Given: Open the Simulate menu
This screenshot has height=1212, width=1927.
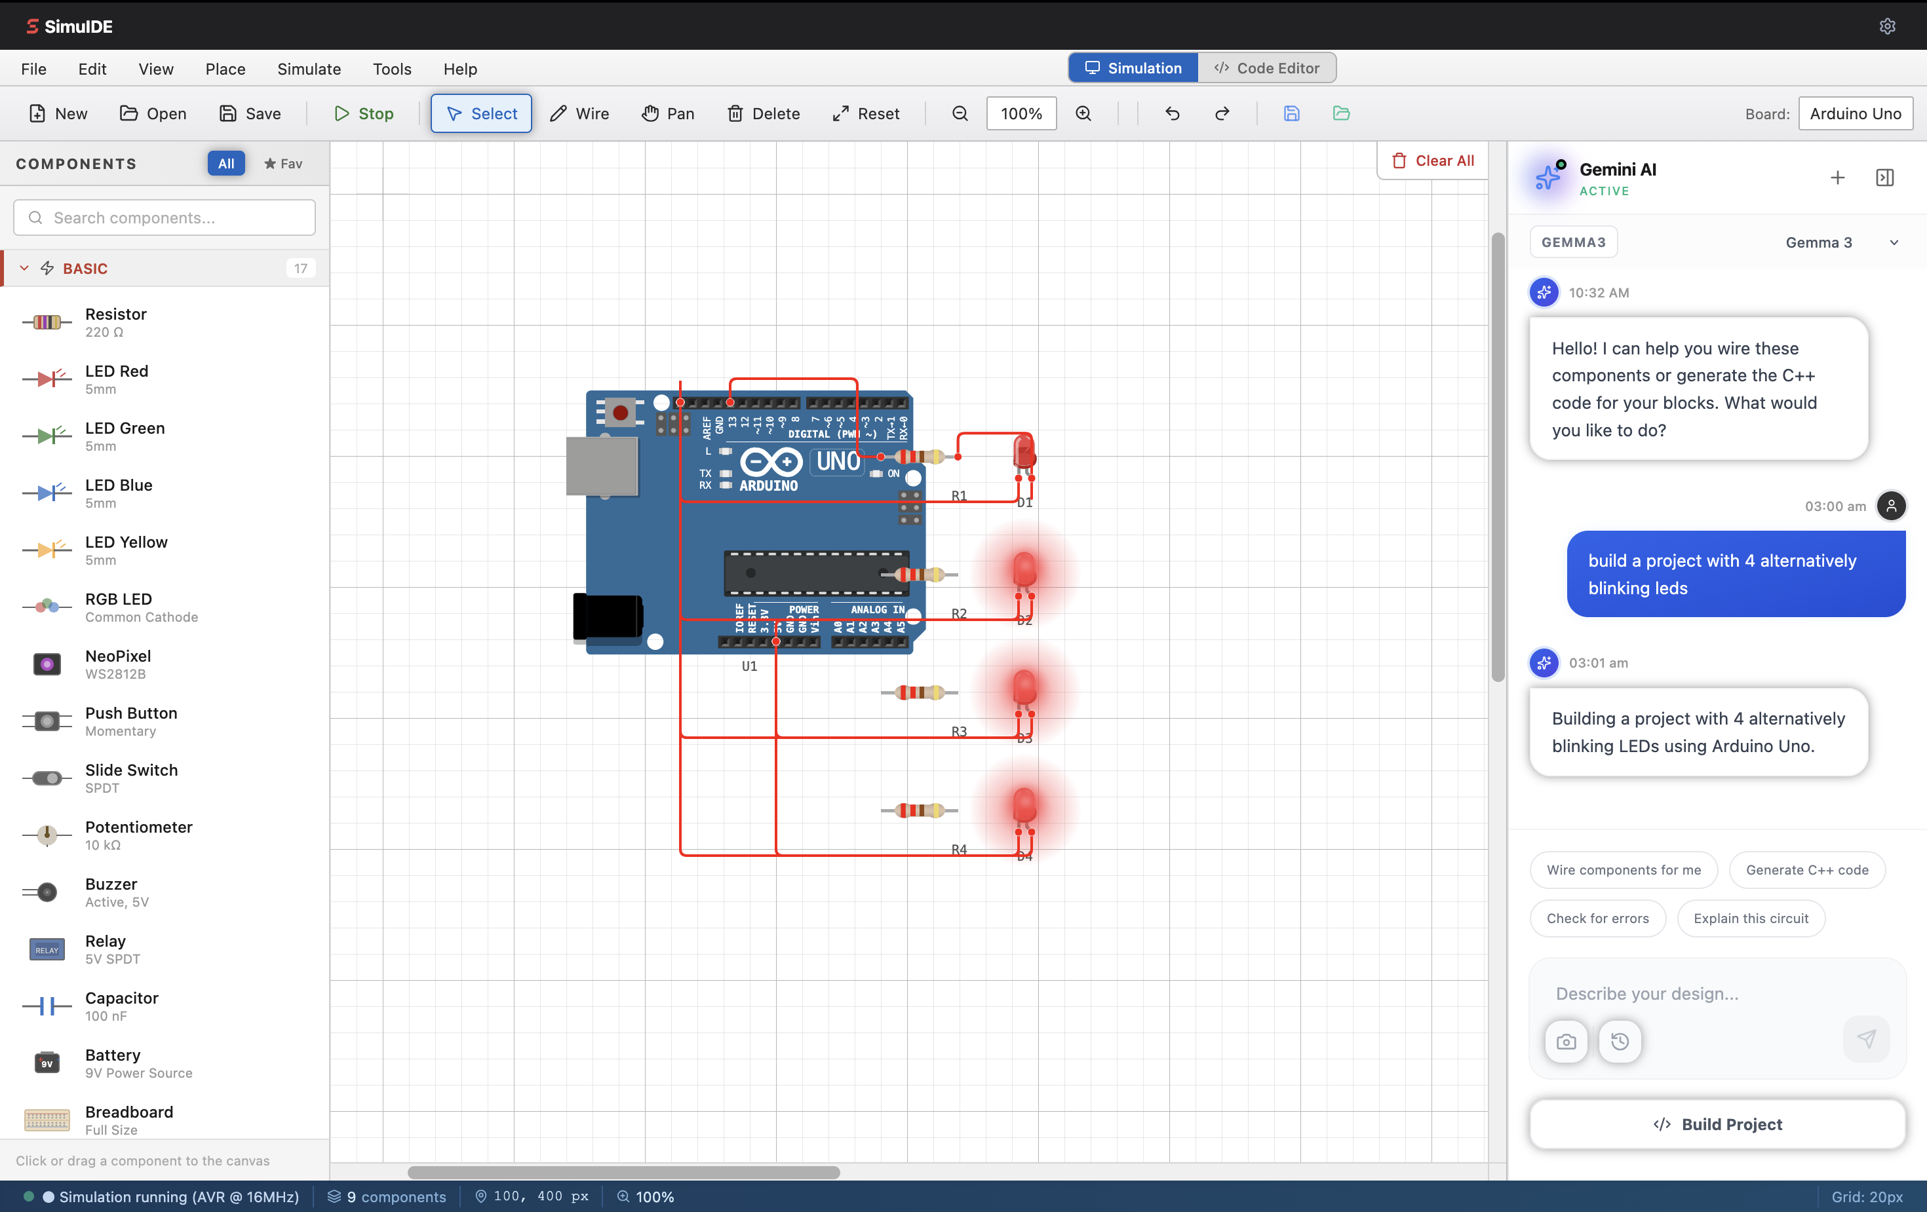Looking at the screenshot, I should 309,69.
